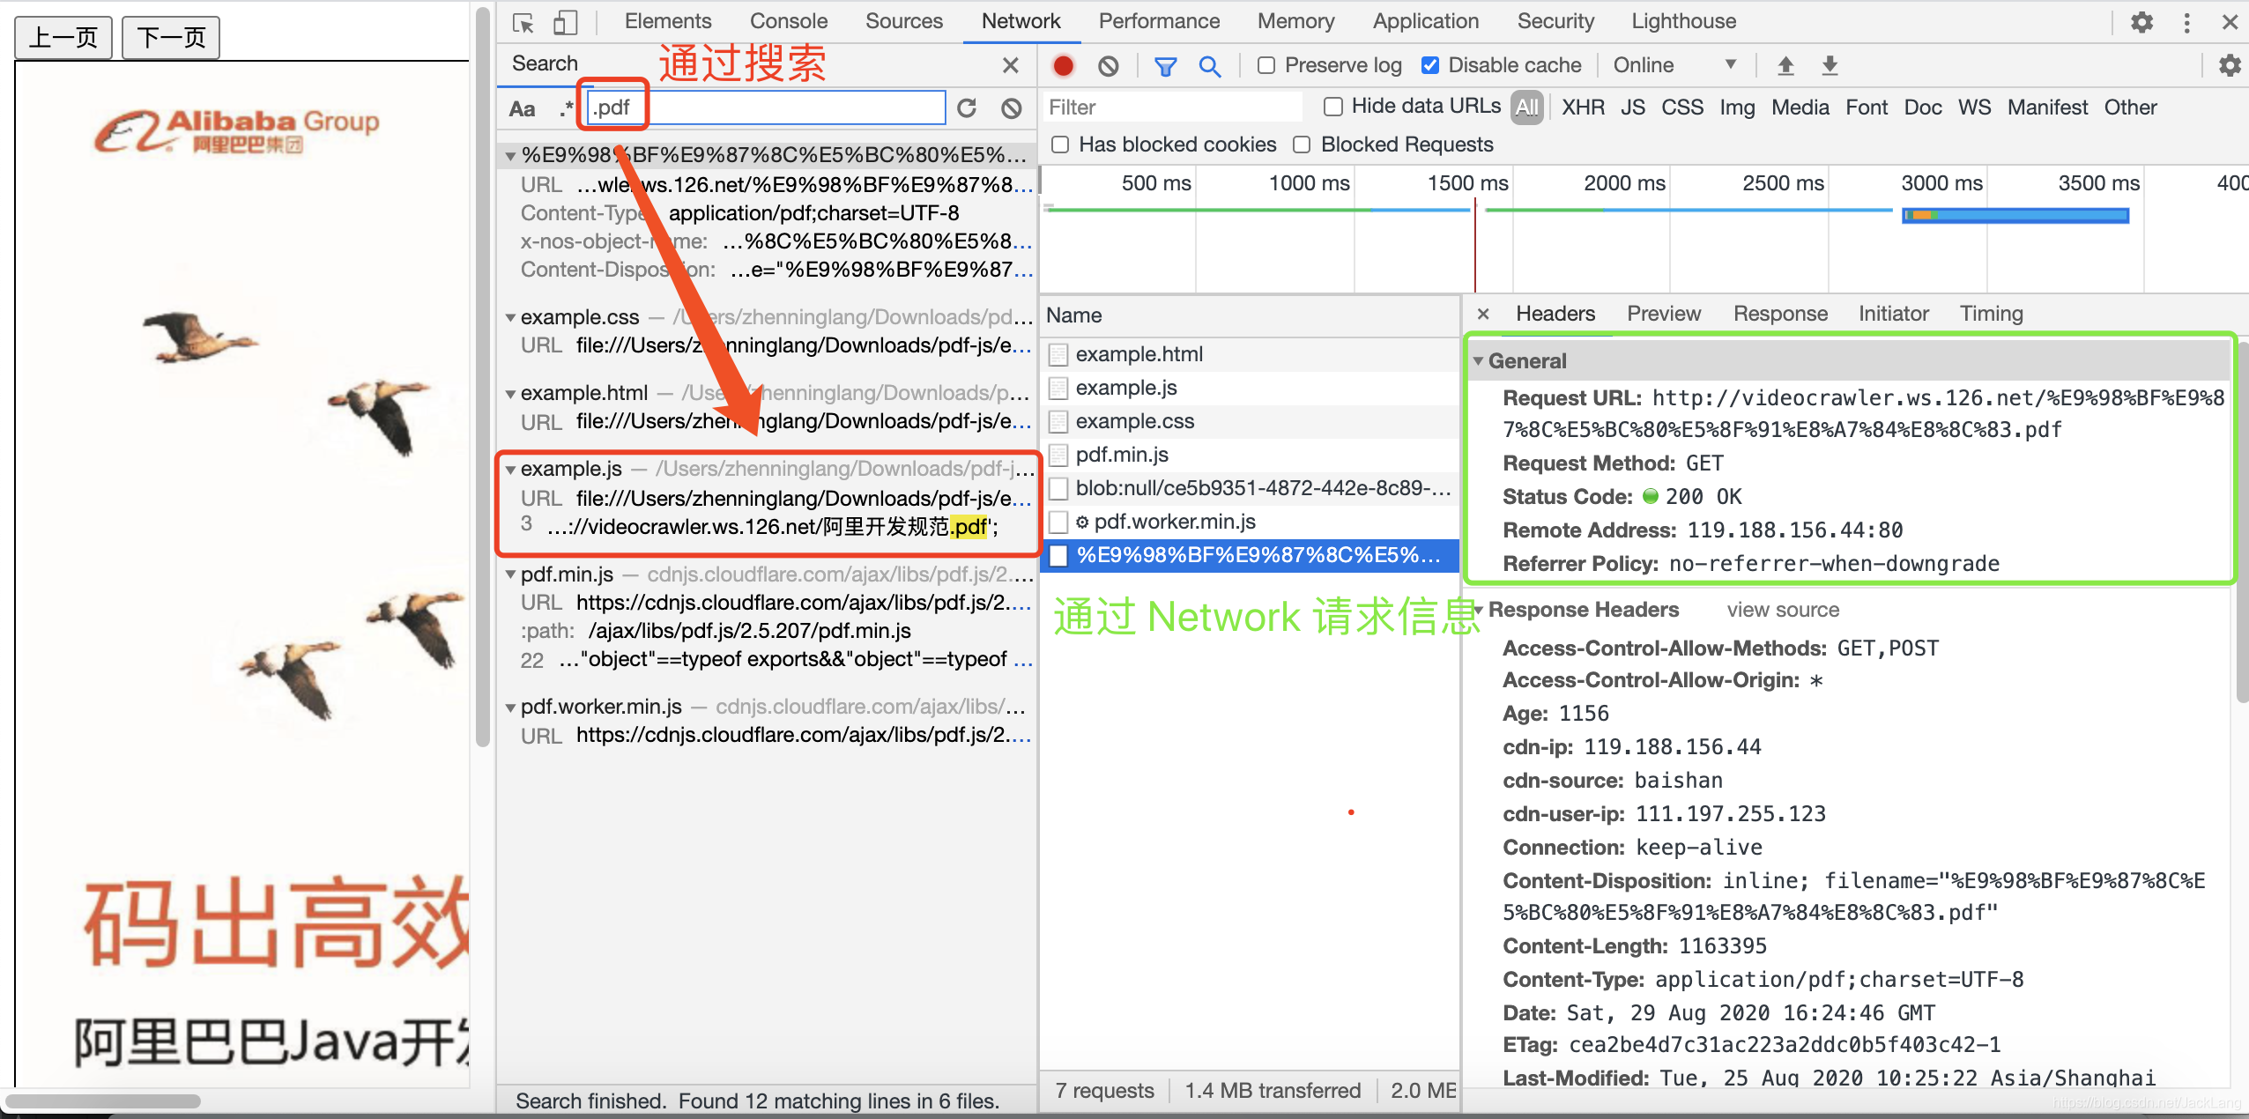Click the search magnifier icon in toolbar
This screenshot has width=2249, height=1119.
[x=1209, y=68]
